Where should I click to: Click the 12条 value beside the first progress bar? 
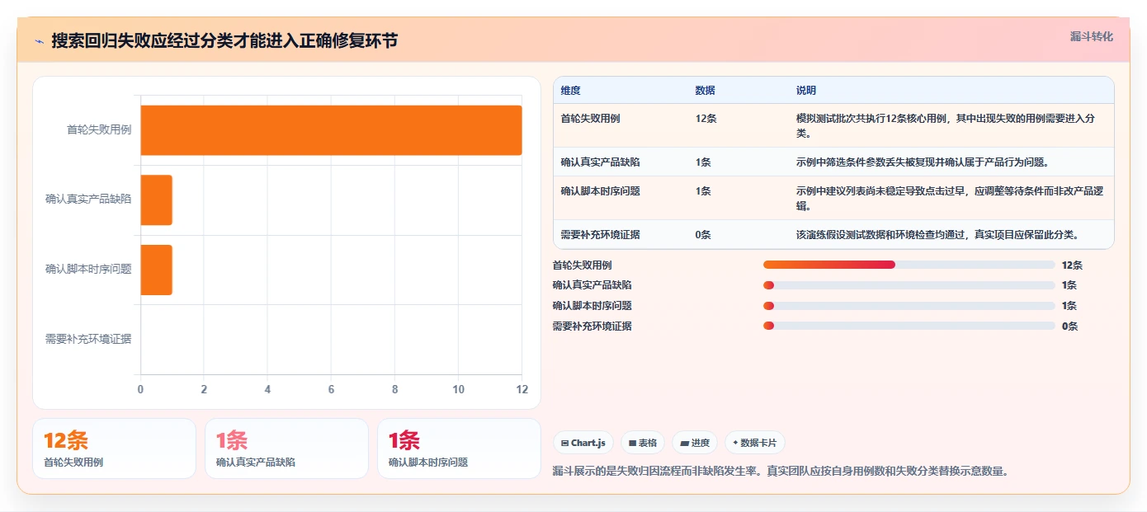pyautogui.click(x=1072, y=265)
